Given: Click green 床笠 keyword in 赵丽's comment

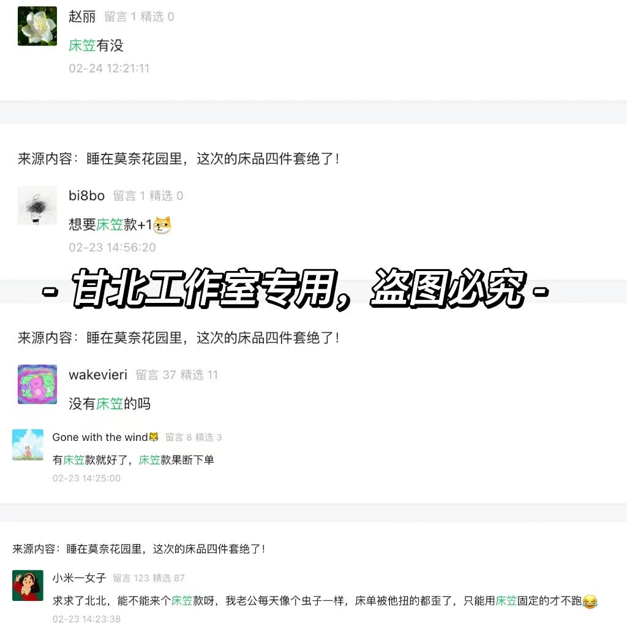Looking at the screenshot, I should [82, 45].
